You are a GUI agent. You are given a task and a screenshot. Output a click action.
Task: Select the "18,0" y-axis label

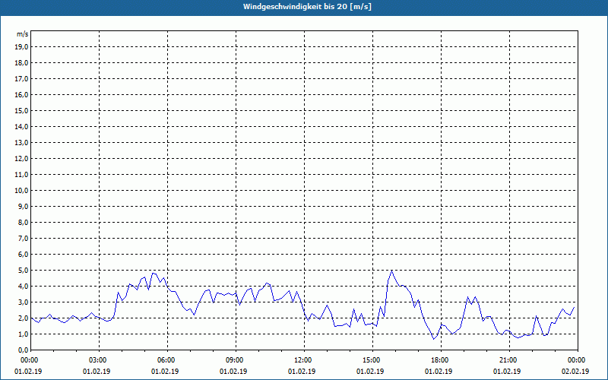pyautogui.click(x=21, y=63)
